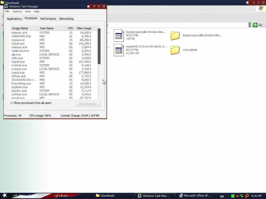Open the Options menu in Task Manager
Image resolution: width=266 pixels, height=199 pixels.
[17, 11]
